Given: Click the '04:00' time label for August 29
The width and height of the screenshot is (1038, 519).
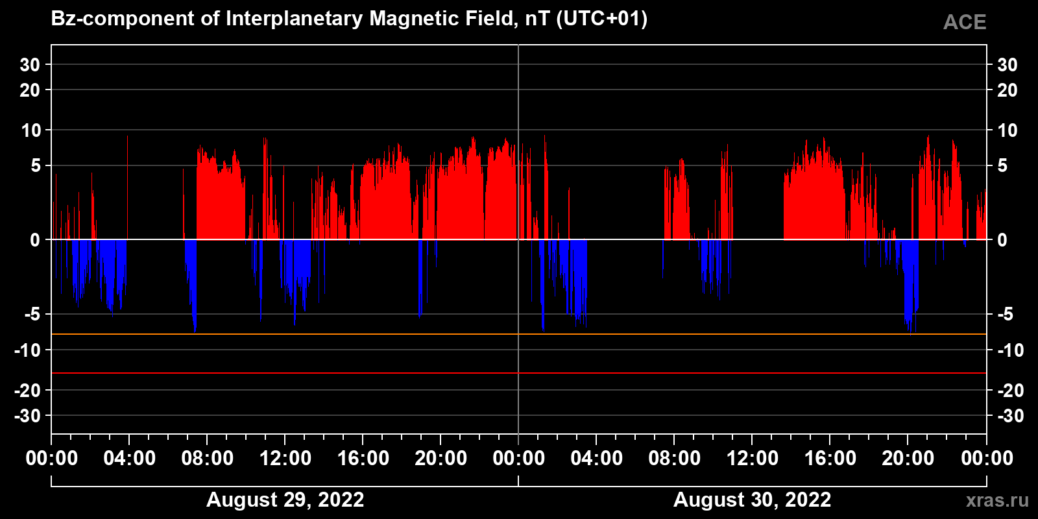Looking at the screenshot, I should pos(130,458).
